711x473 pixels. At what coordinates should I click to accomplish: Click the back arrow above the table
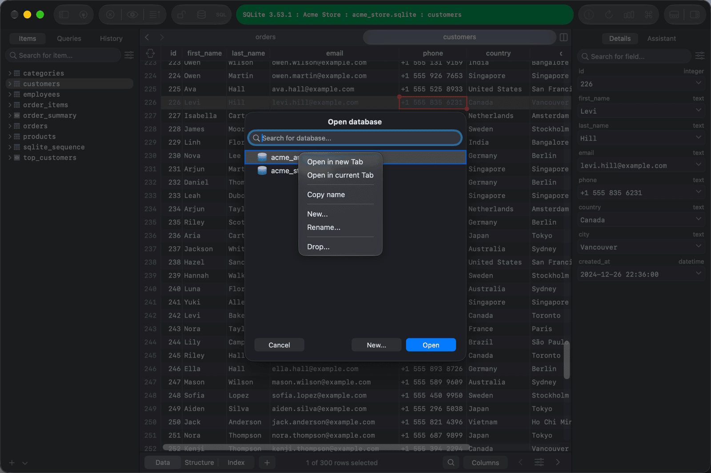(147, 37)
